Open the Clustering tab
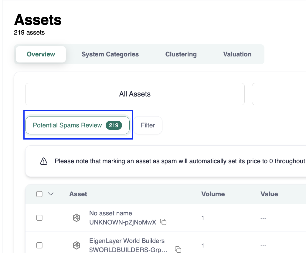This screenshot has width=306, height=253. click(x=181, y=54)
